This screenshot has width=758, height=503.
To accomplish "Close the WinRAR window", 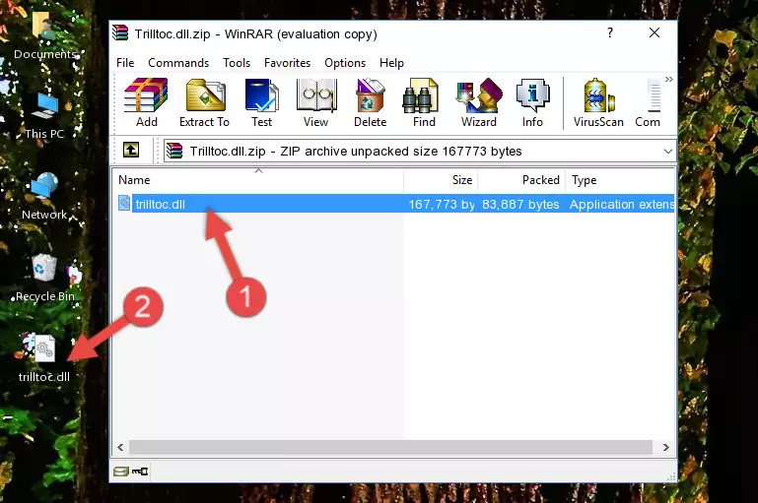I will click(x=655, y=32).
